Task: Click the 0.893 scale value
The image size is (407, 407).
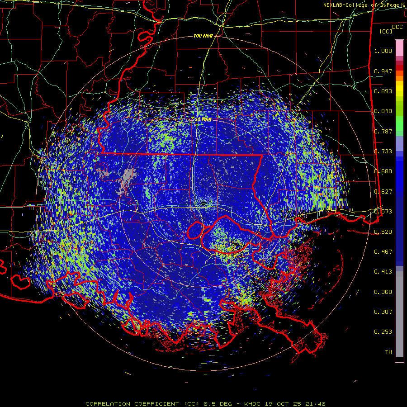Action: 383,91
